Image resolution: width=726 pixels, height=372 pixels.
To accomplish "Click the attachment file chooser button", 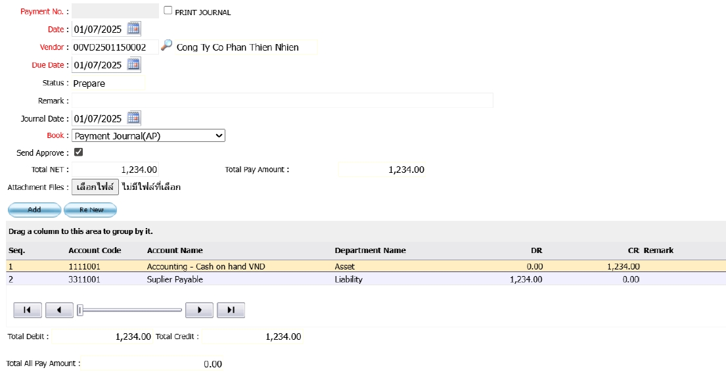I will click(x=95, y=187).
